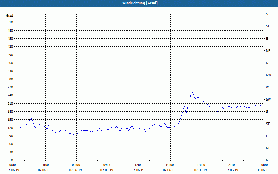Click the N compass label at 0 level
The image size is (278, 174).
tap(267, 160)
